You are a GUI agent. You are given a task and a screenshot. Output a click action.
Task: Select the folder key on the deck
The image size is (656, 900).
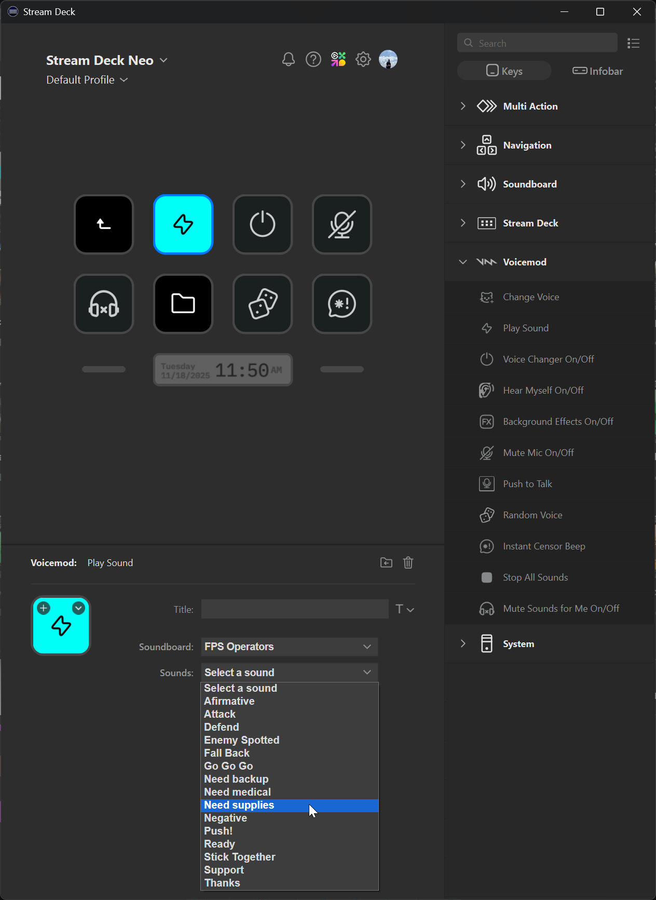183,304
